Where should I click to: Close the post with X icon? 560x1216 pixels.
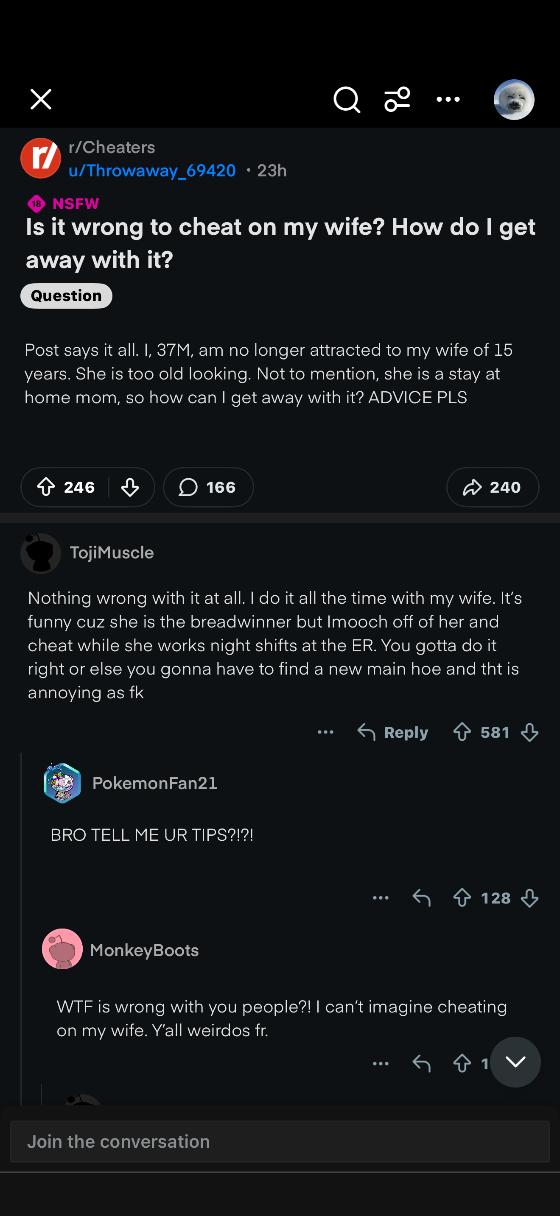tap(41, 100)
